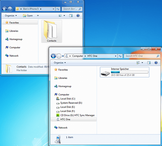This screenshot has width=162, height=146.
Task: Click search magnifier in HTC One window
Action: pyautogui.click(x=158, y=56)
